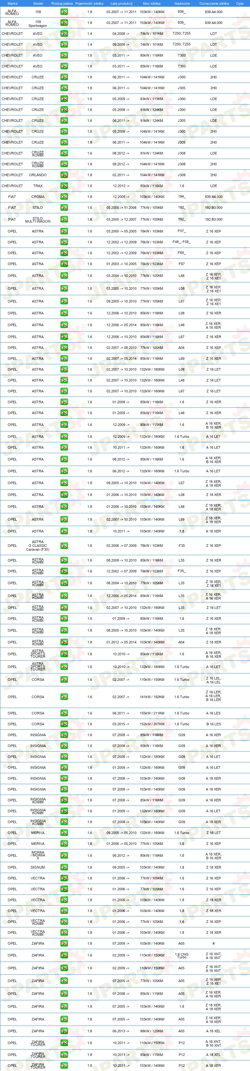Click fuel icon in Zafira row marked #
Screen dimensions: 250x1071
pyautogui.click(x=64, y=943)
